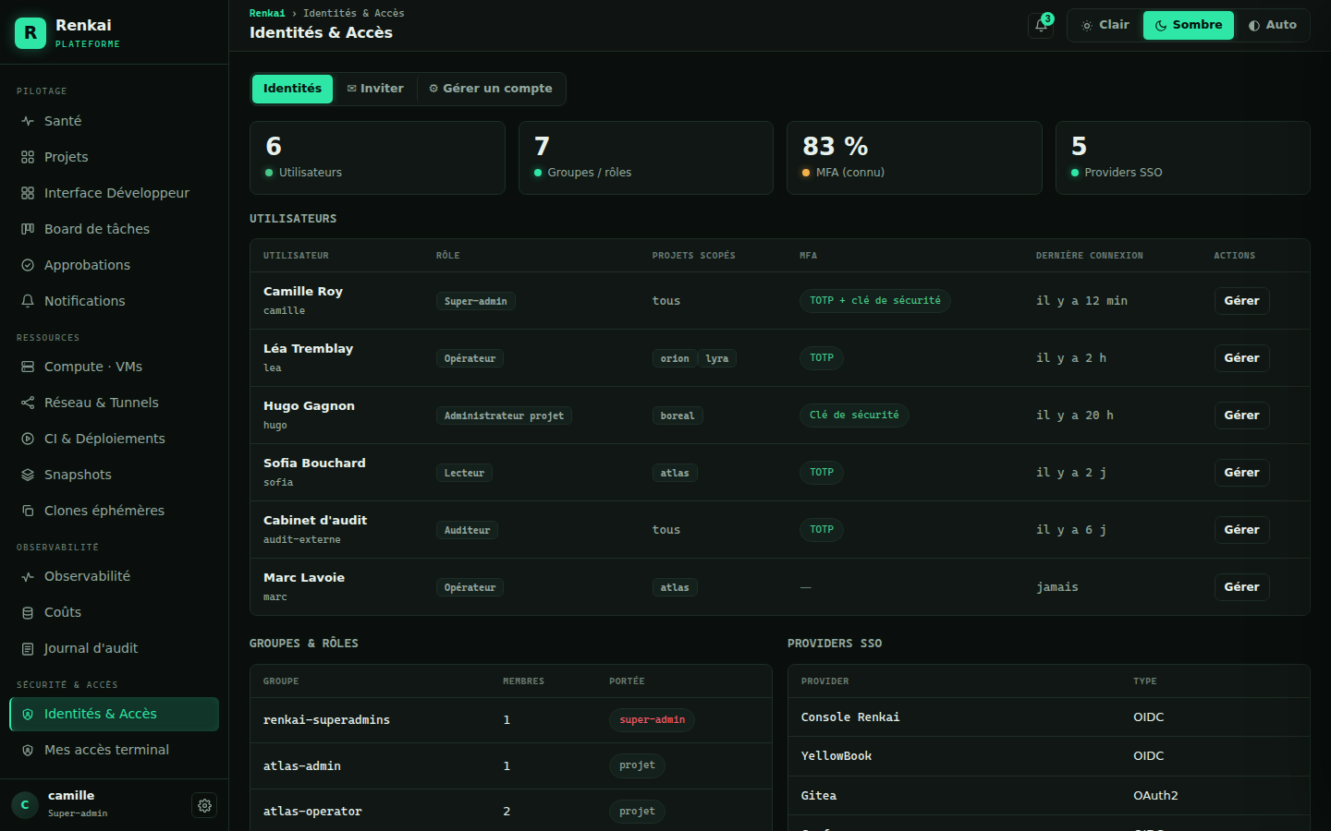Viewport: 1331px width, 831px height.
Task: Select the YellowBook provider row
Action: 1049,756
